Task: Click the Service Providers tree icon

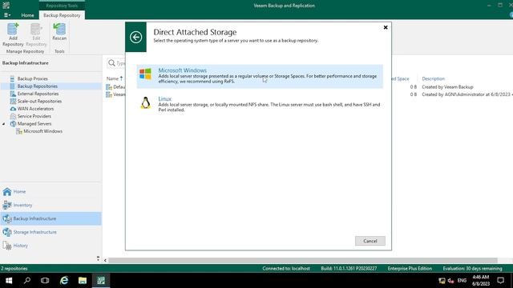Action: (13, 116)
